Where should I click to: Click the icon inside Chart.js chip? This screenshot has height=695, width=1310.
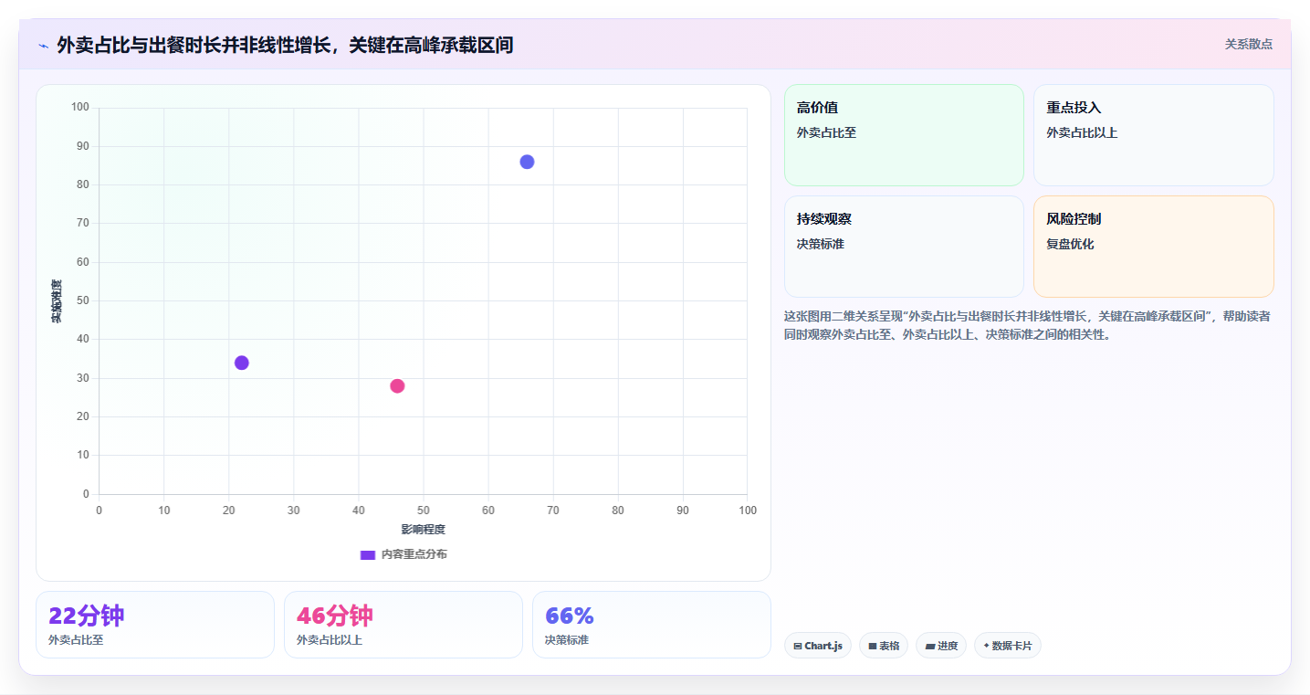pos(798,646)
